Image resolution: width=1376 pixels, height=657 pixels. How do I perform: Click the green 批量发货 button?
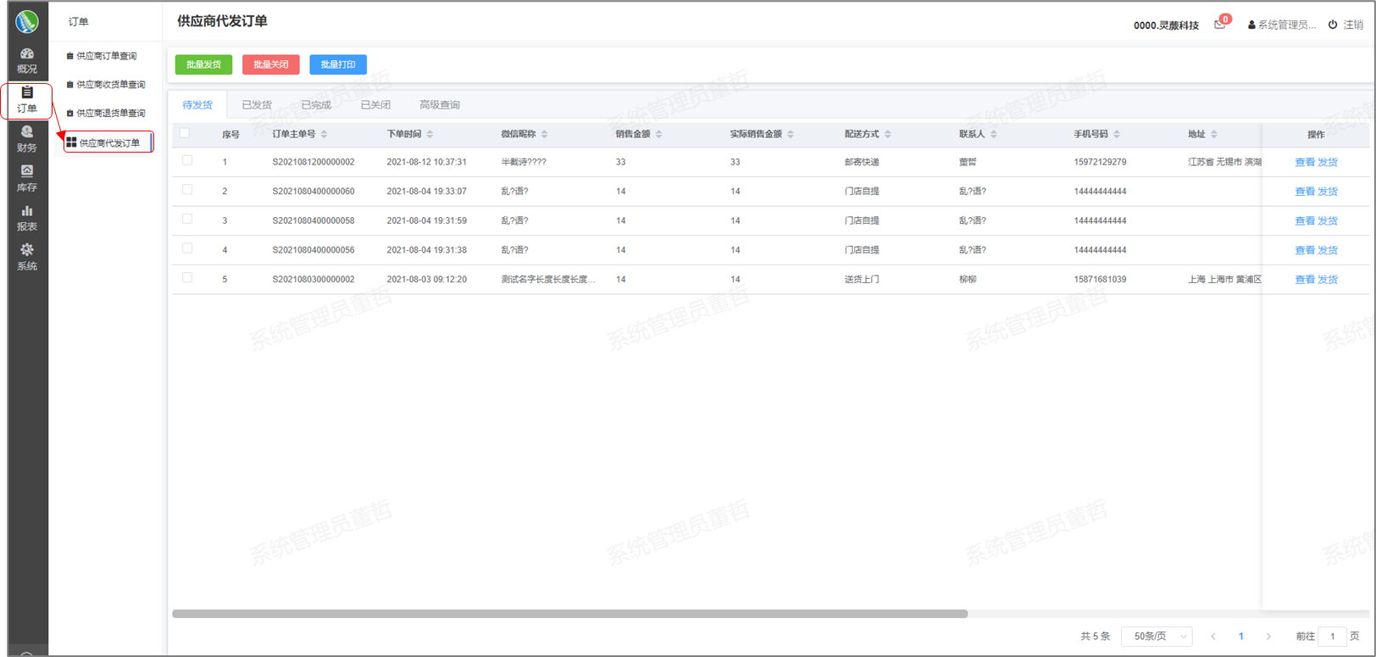point(203,64)
